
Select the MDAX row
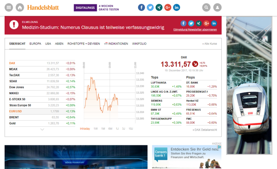(x=42, y=69)
